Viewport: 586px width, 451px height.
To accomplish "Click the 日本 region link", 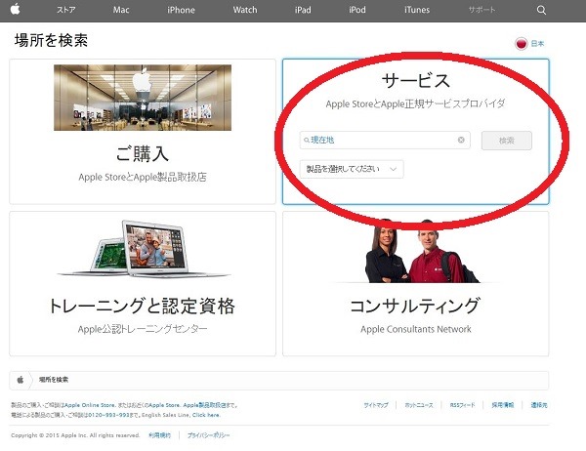I will pos(537,43).
